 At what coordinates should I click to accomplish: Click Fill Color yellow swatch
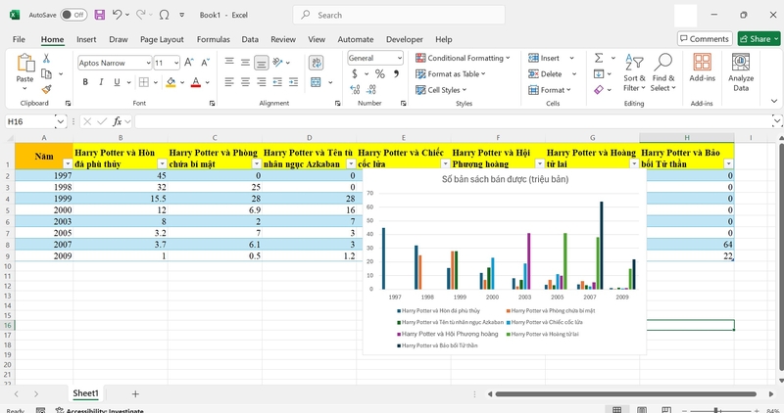171,82
